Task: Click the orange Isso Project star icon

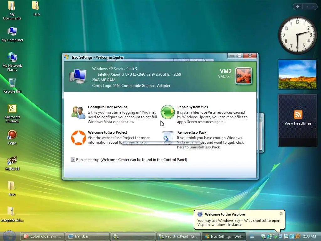Action: click(x=78, y=138)
